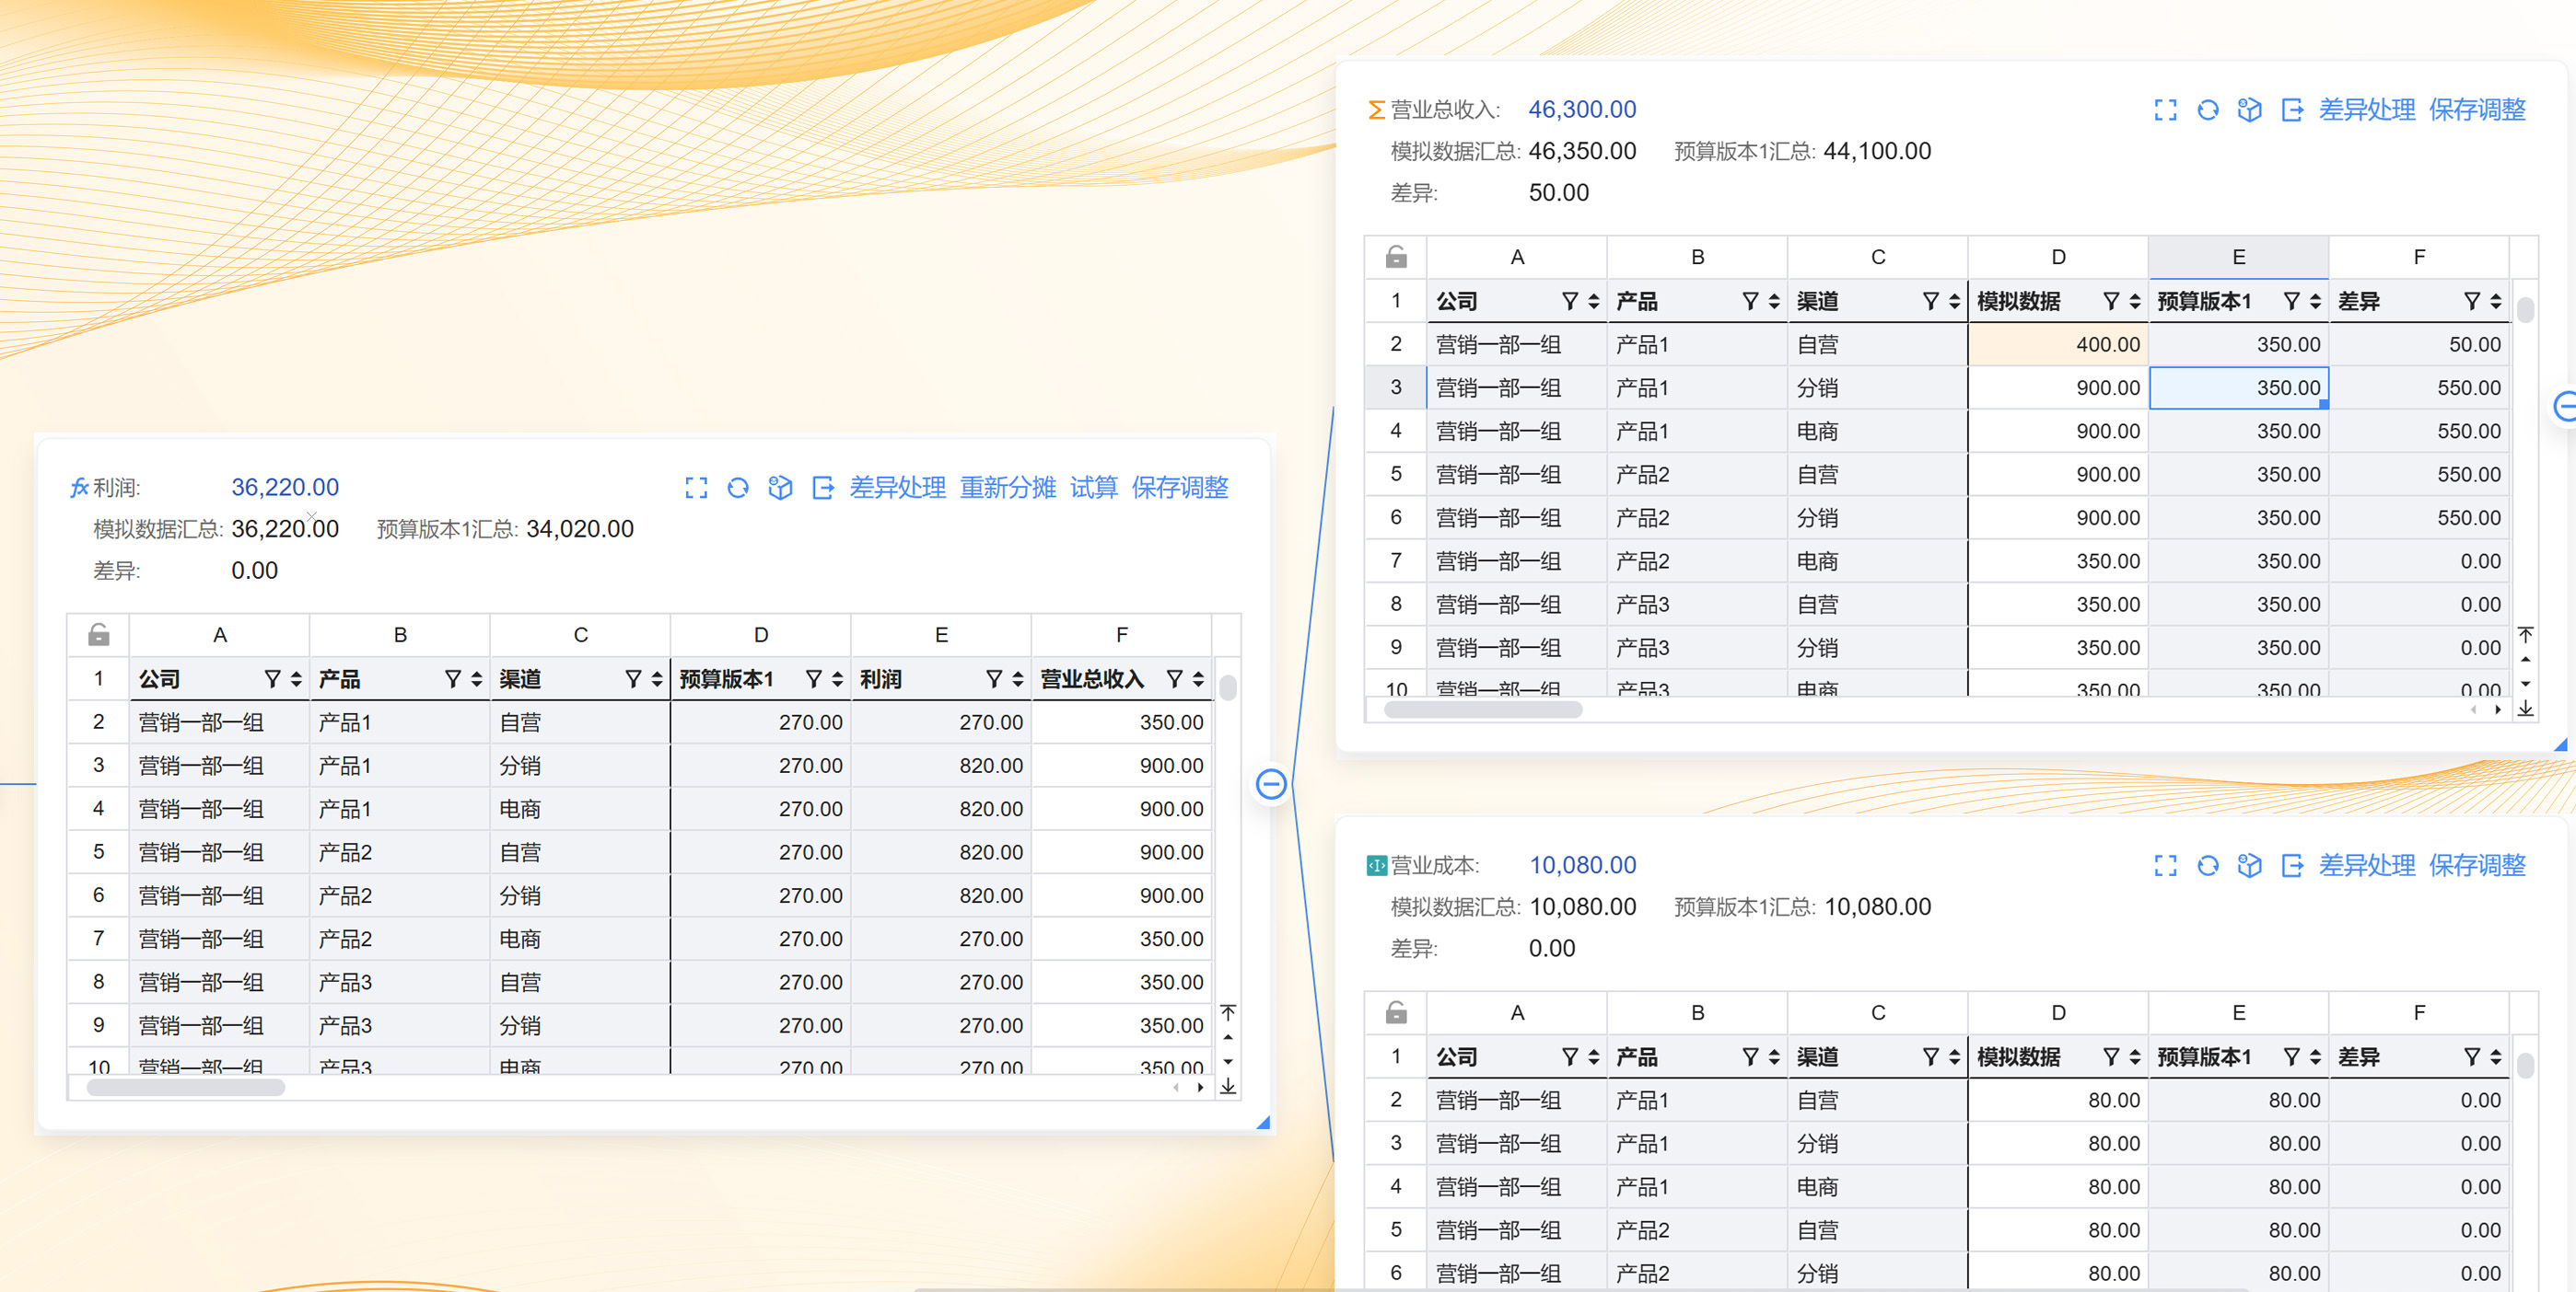Click export icon in 营业总收入 panel
The height and width of the screenshot is (1292, 2576).
pyautogui.click(x=2291, y=110)
